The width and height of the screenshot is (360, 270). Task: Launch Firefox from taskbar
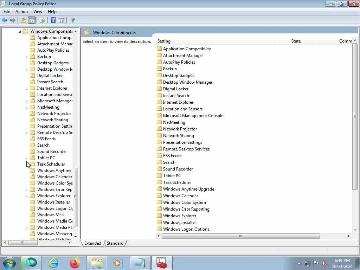click(x=75, y=263)
